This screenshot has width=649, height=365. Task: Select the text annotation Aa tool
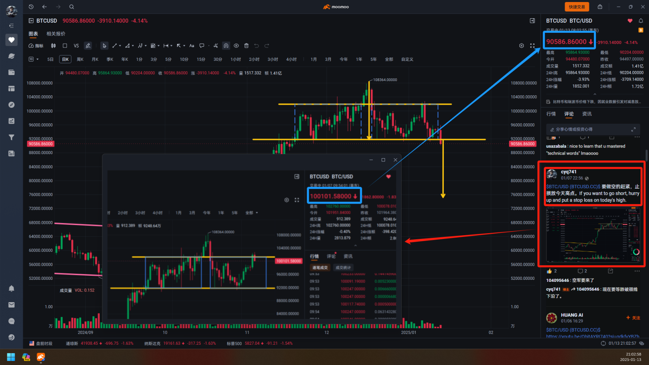coord(191,45)
